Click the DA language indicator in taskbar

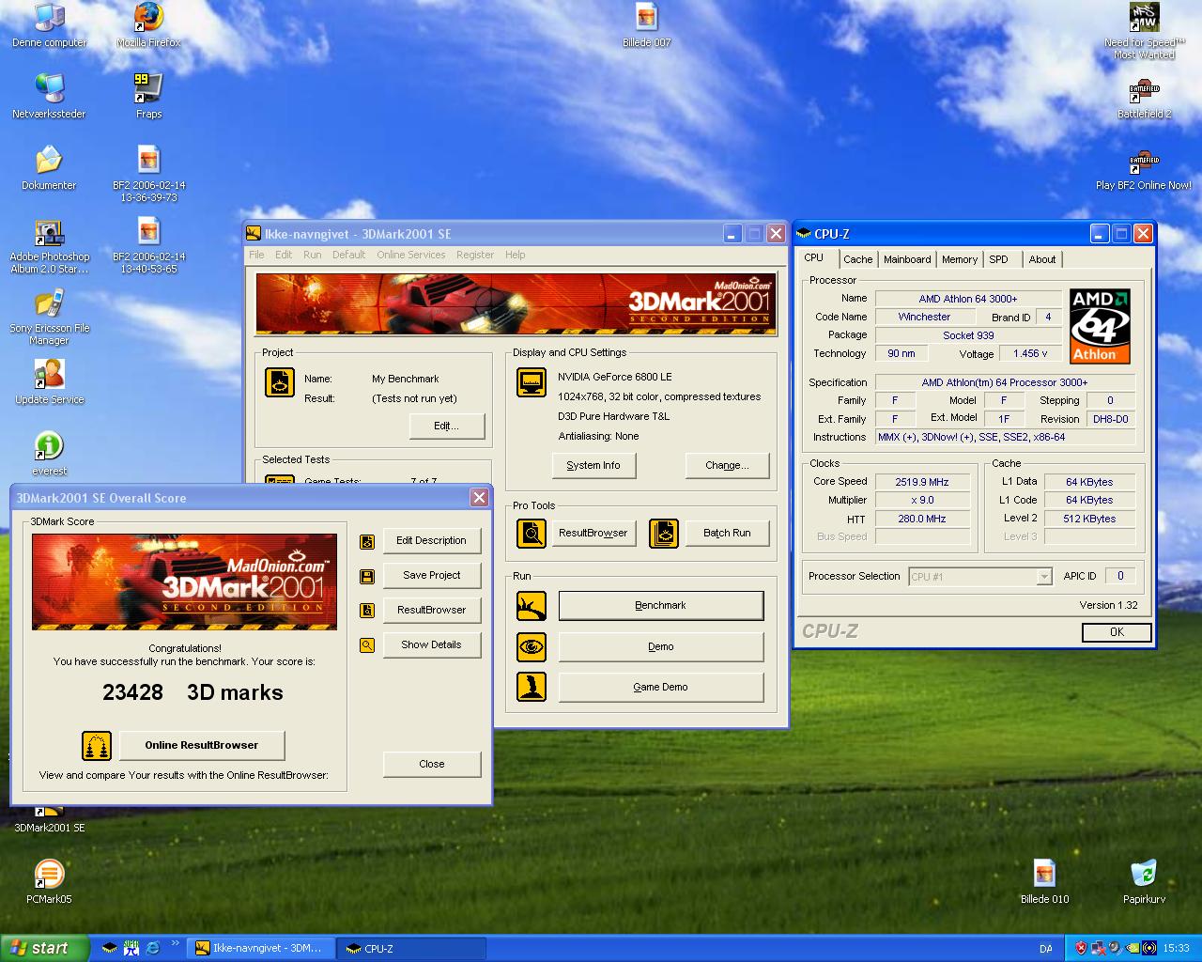pos(1046,949)
